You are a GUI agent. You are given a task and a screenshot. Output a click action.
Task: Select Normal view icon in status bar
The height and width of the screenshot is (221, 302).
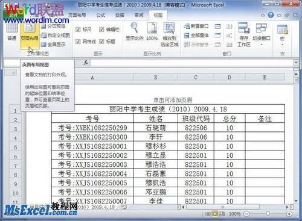(208, 214)
